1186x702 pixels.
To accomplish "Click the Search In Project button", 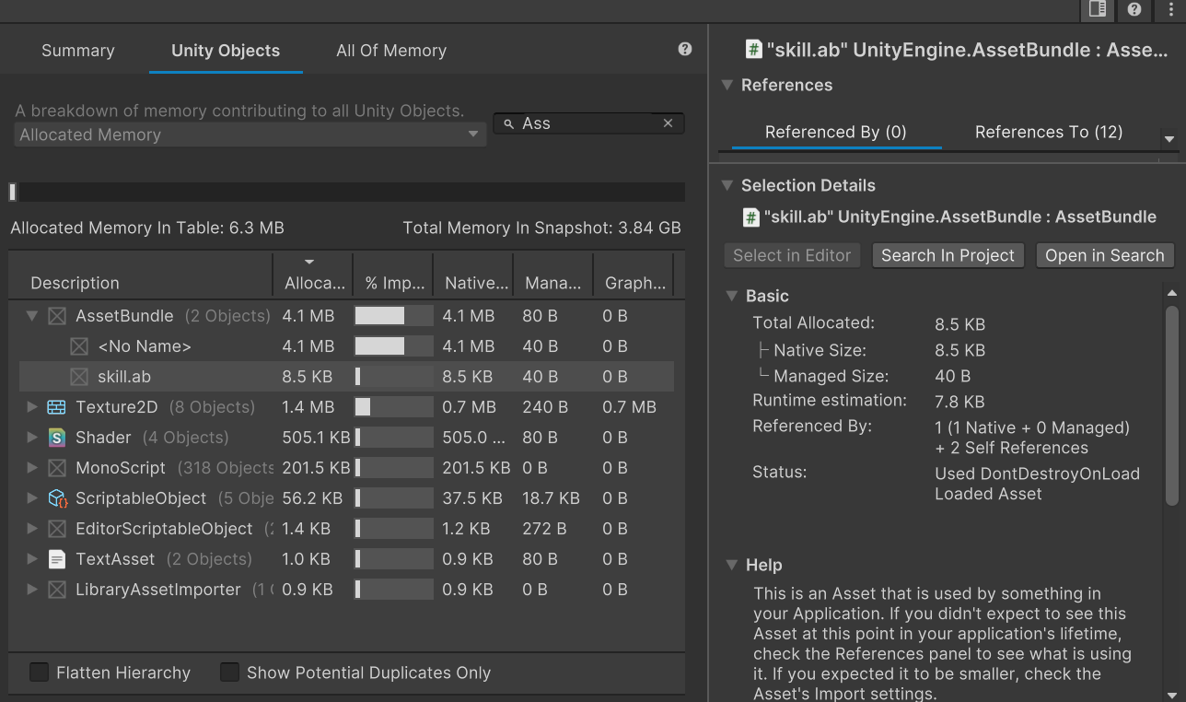I will [x=948, y=255].
